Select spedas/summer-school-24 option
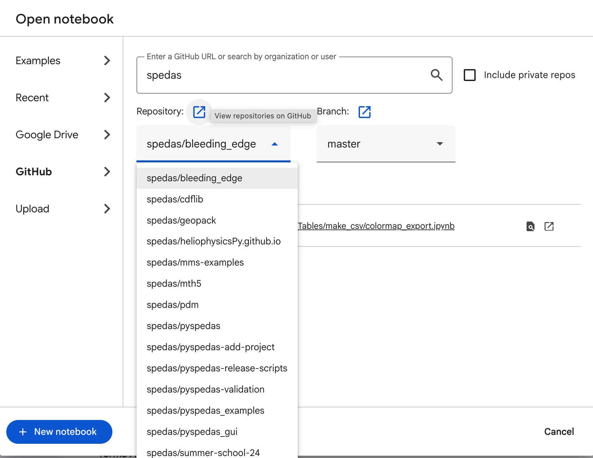Image resolution: width=593 pixels, height=458 pixels. pyautogui.click(x=217, y=451)
